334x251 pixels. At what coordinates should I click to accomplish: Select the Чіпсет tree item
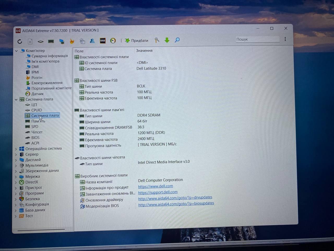[x=37, y=132]
